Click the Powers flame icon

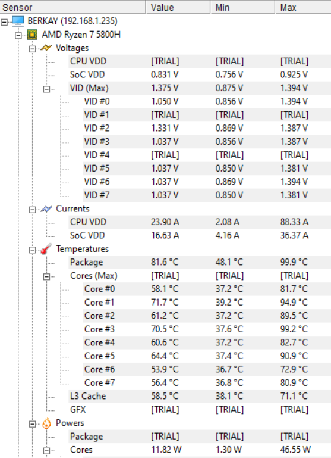[x=46, y=423]
